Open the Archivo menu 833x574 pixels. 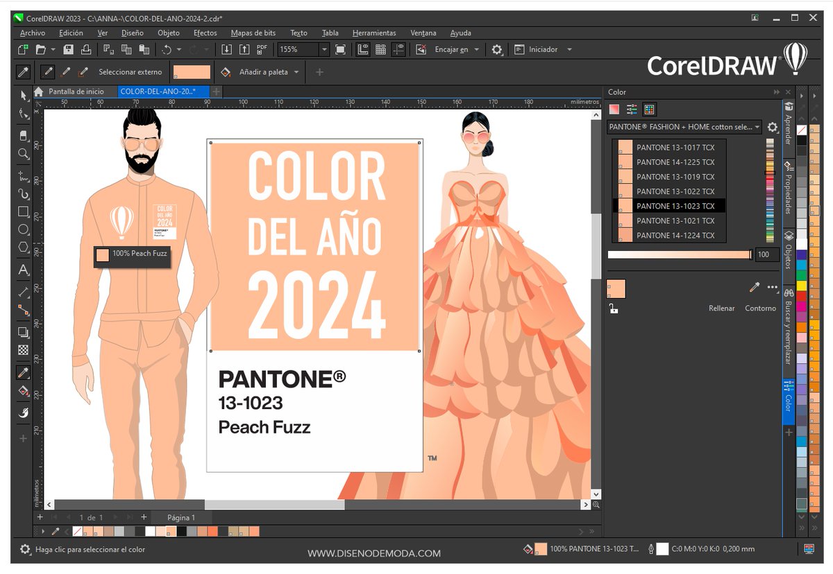32,33
